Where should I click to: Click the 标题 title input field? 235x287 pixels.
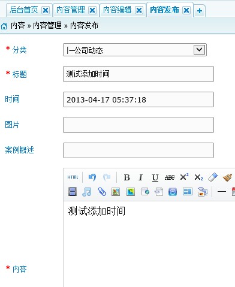coord(138,74)
